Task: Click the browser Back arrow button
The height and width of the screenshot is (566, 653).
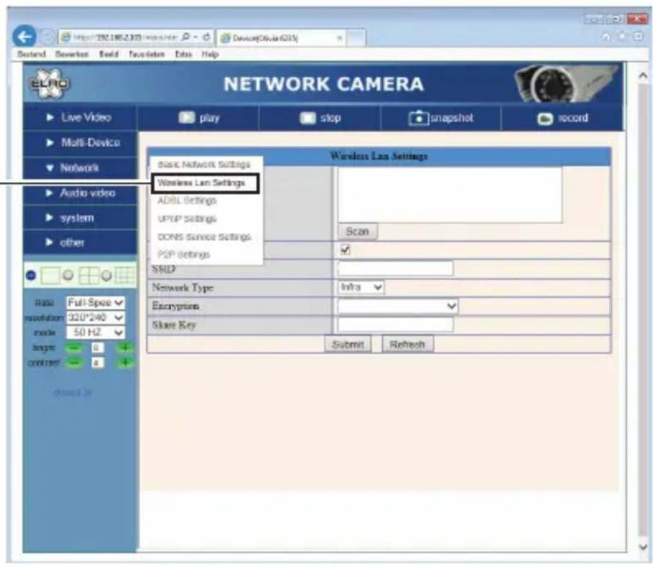Action: click(24, 37)
